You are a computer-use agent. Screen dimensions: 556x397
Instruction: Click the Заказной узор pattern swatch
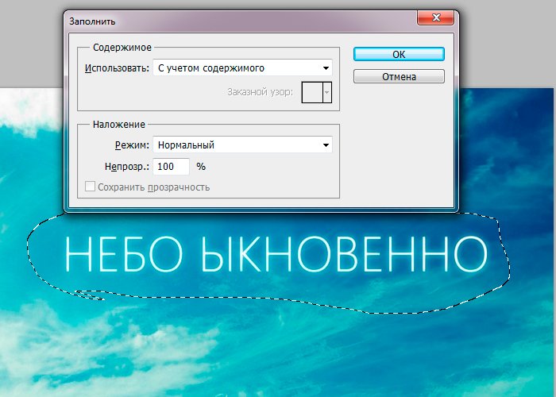click(x=311, y=93)
